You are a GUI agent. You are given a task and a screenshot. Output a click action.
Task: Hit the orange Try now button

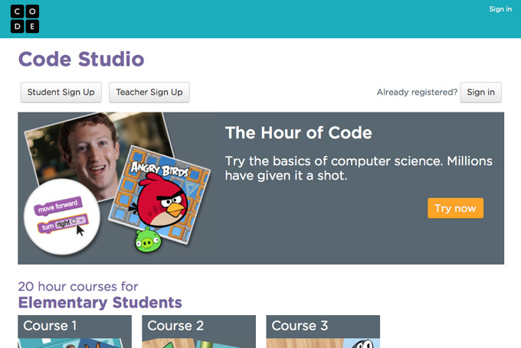point(455,208)
